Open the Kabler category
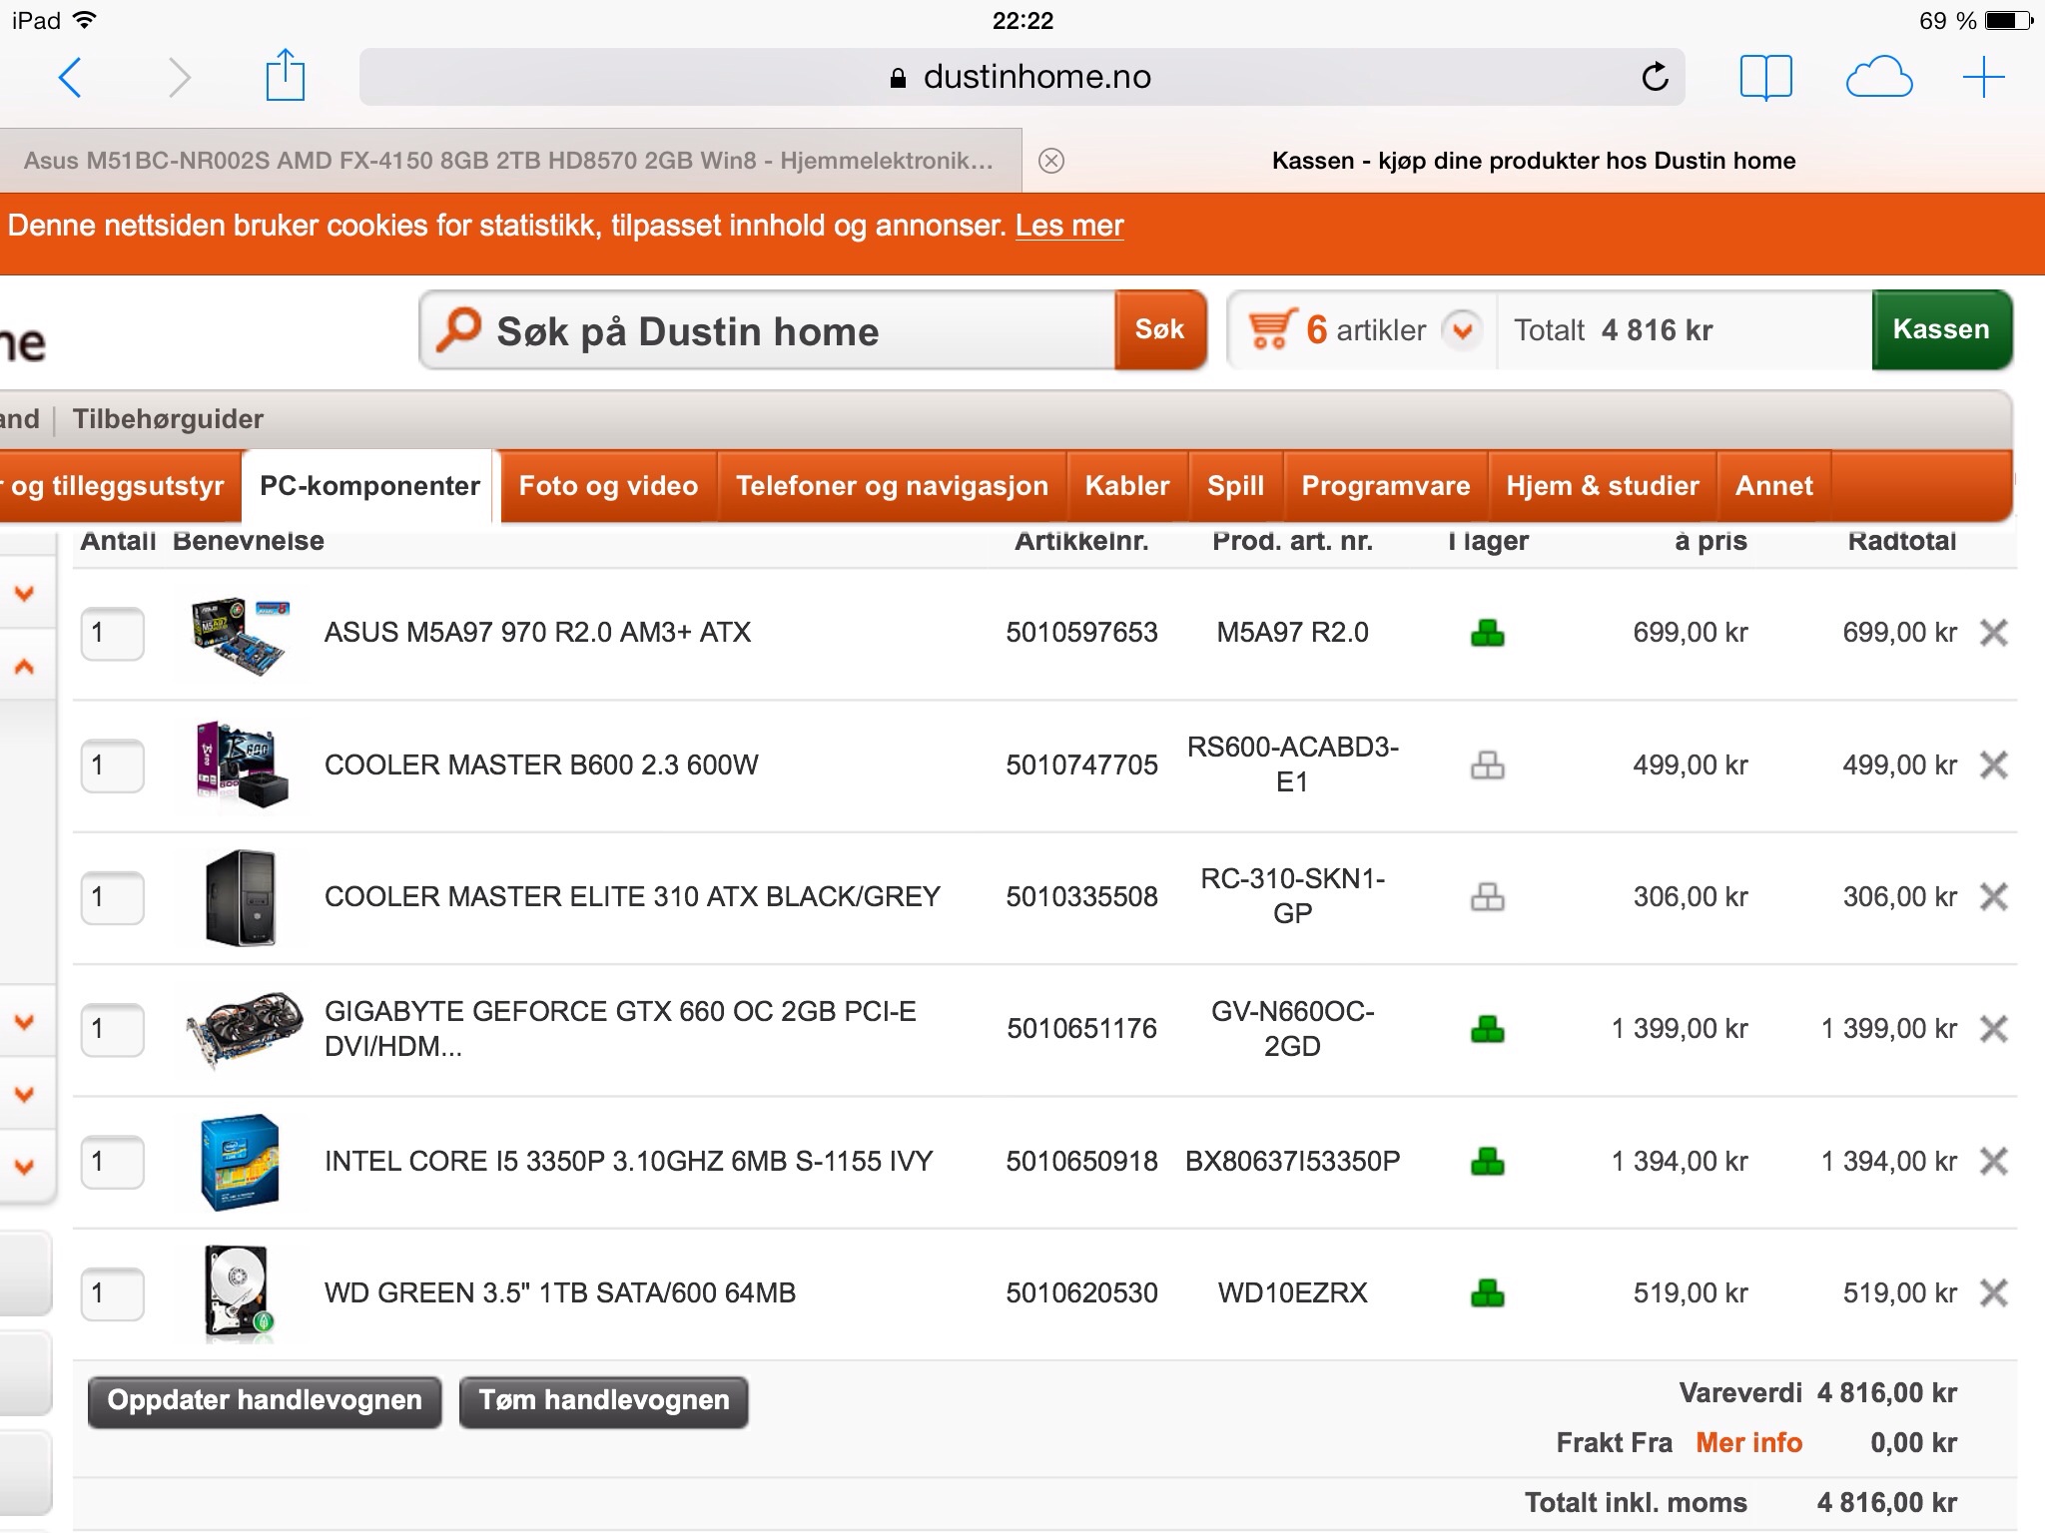This screenshot has height=1533, width=2045. [x=1127, y=486]
